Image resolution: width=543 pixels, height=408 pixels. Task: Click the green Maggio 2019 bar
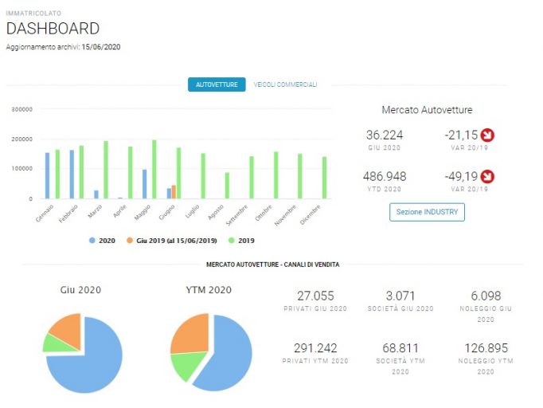pos(154,169)
